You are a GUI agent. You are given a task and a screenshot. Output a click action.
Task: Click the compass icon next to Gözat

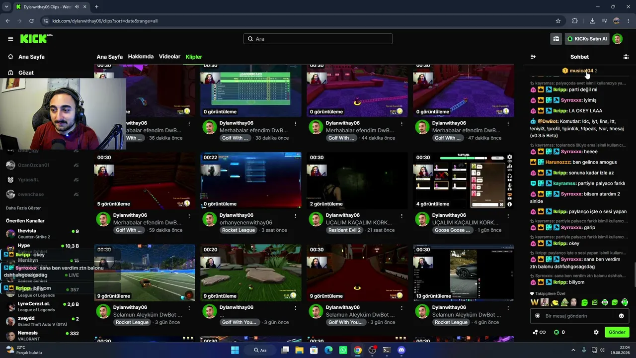coord(10,73)
